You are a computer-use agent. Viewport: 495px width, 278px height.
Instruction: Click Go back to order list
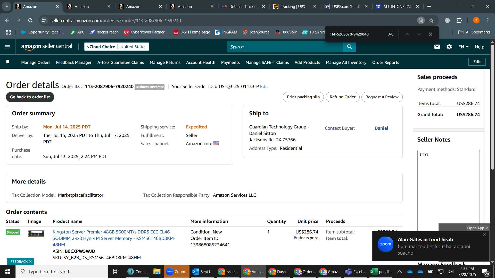[30, 97]
